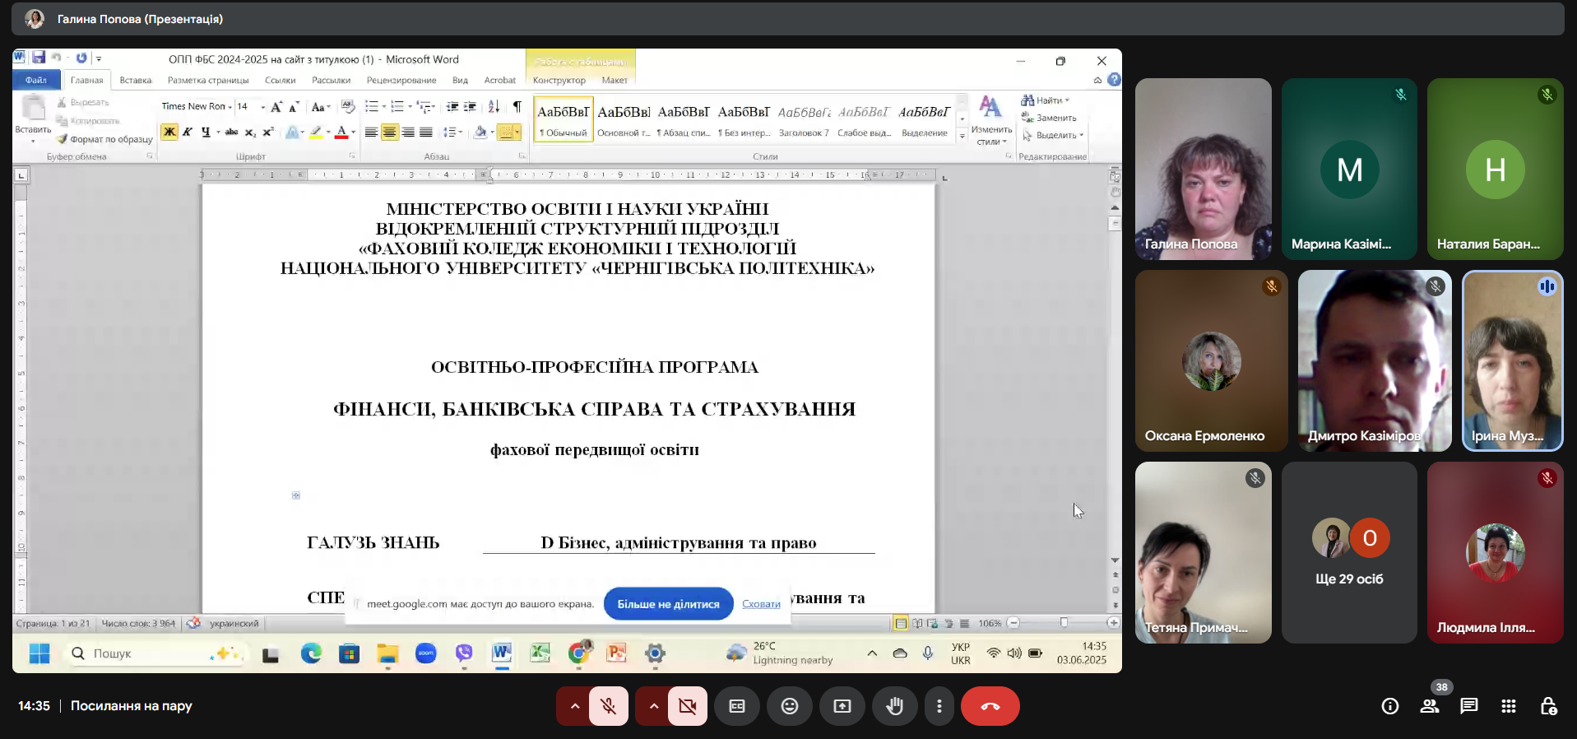Viewport: 1577px width, 739px height.
Task: Apply yellow text highlight color
Action: [x=316, y=132]
